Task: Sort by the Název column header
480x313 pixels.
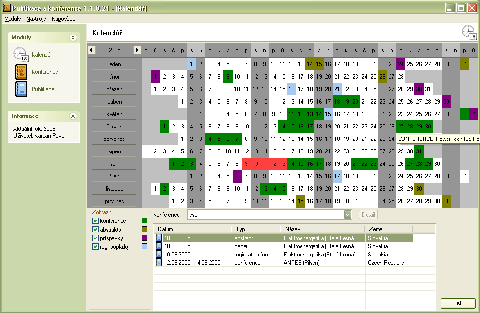Action: coord(323,229)
